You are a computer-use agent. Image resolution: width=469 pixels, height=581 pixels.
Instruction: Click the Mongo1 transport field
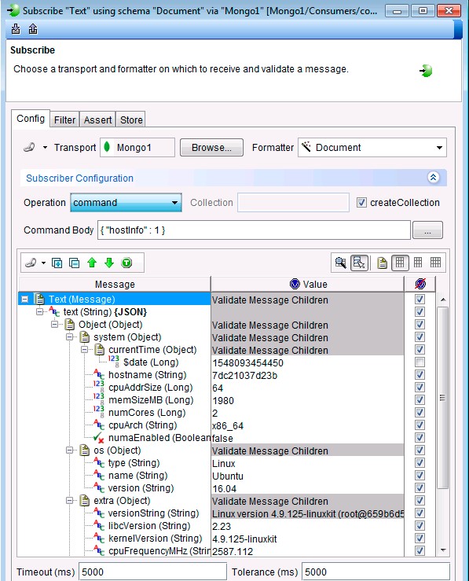137,148
